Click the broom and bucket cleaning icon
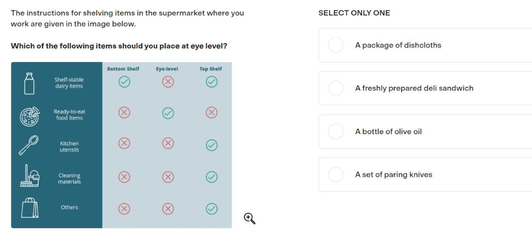The height and width of the screenshot is (235, 532). tap(30, 176)
